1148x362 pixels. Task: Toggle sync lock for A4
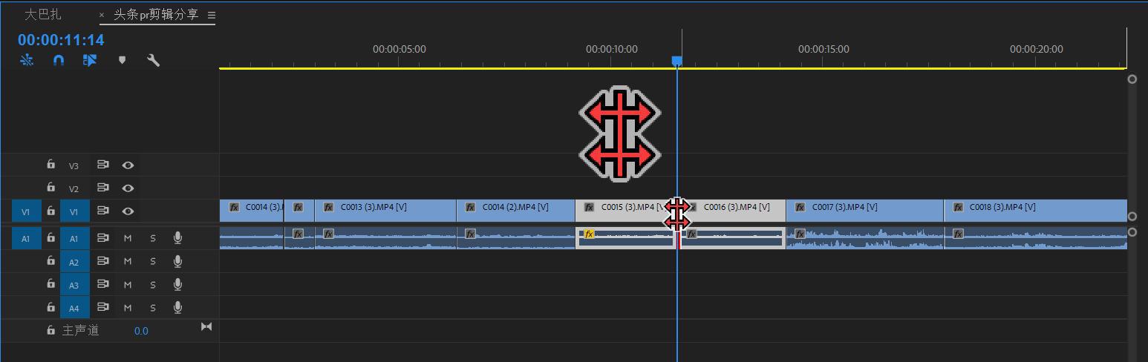point(103,307)
